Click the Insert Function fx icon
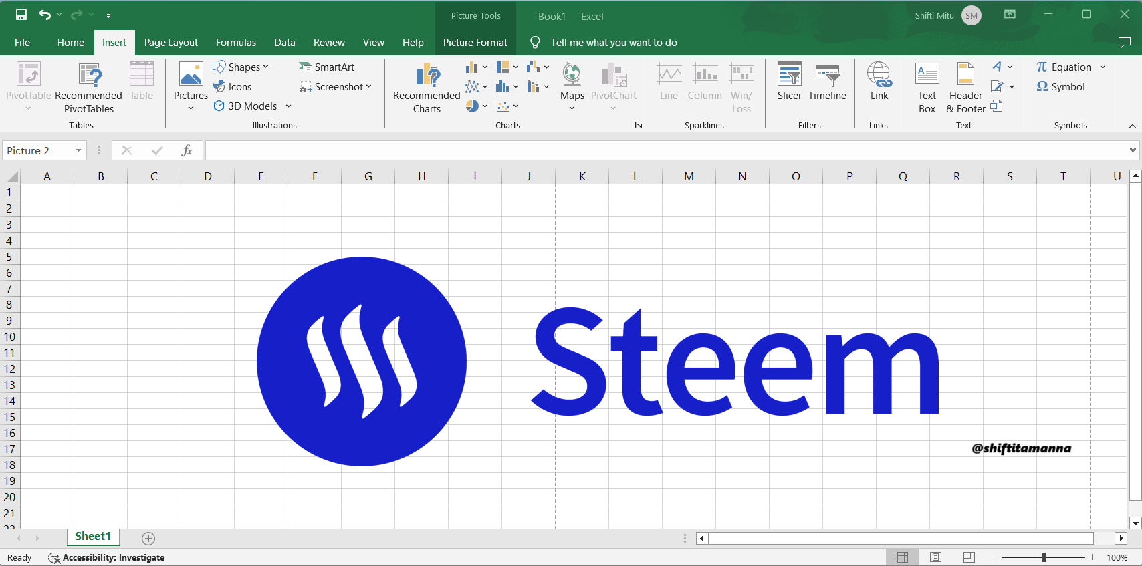 tap(187, 150)
